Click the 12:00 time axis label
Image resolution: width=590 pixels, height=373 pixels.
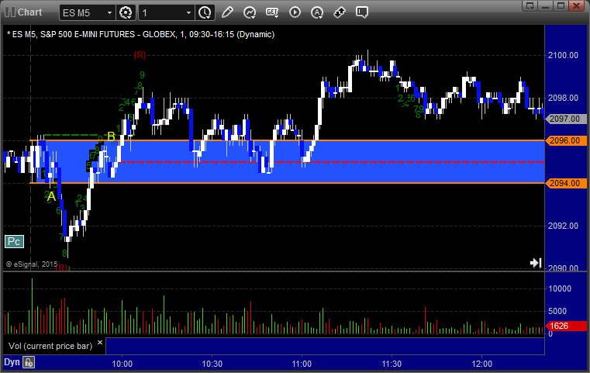(482, 364)
